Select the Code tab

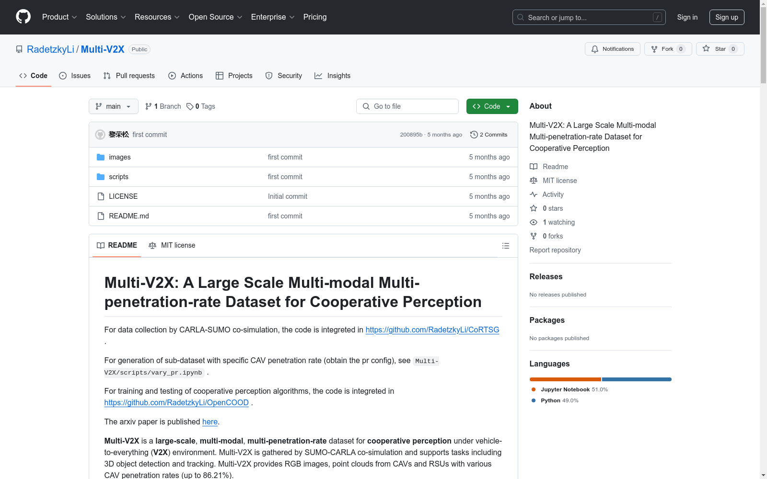[x=34, y=76]
